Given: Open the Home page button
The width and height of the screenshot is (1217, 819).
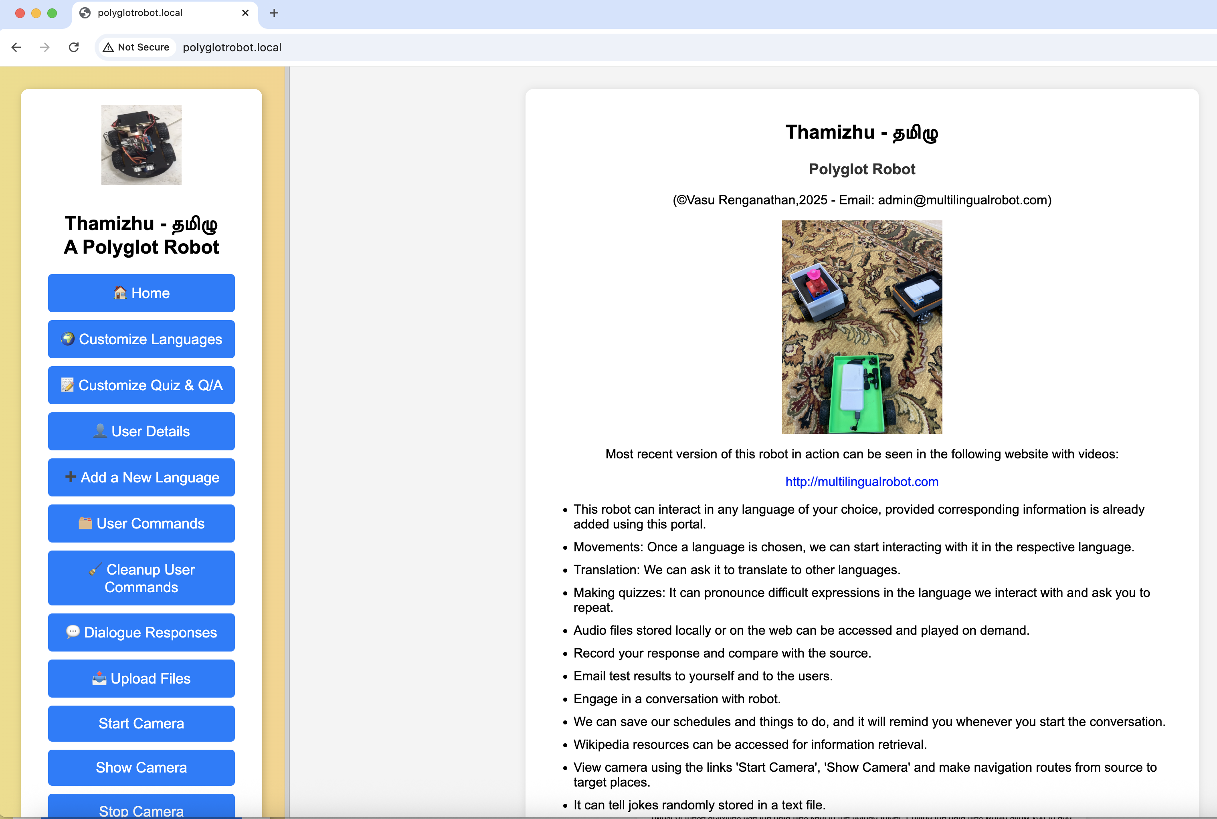Looking at the screenshot, I should point(141,293).
